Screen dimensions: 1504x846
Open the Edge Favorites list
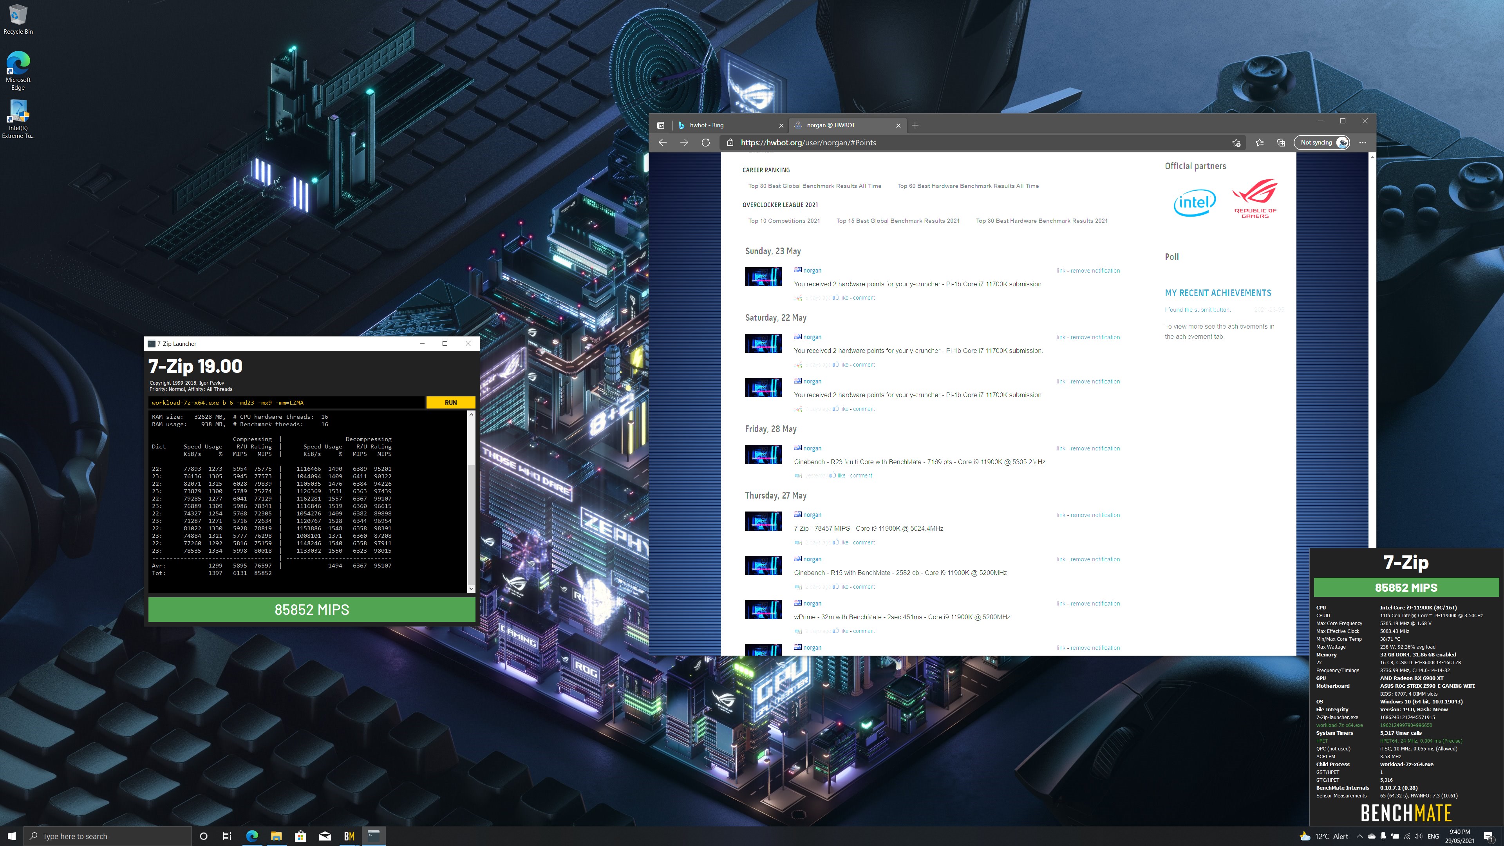tap(1259, 143)
